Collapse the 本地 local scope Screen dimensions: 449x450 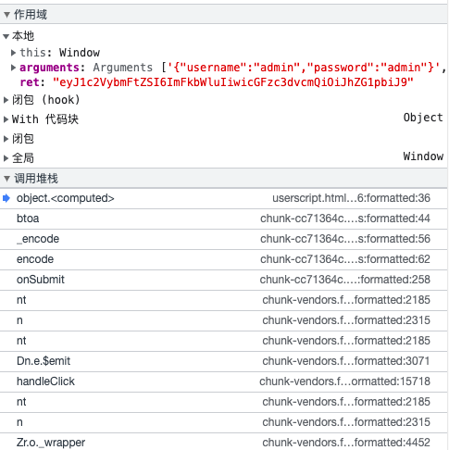[x=6, y=36]
